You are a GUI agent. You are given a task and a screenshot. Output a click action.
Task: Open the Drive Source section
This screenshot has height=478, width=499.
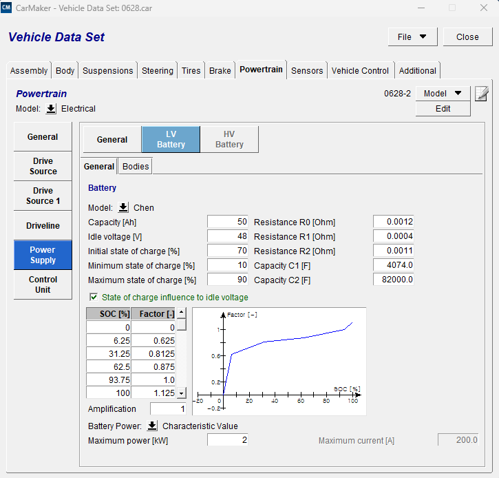click(x=43, y=166)
